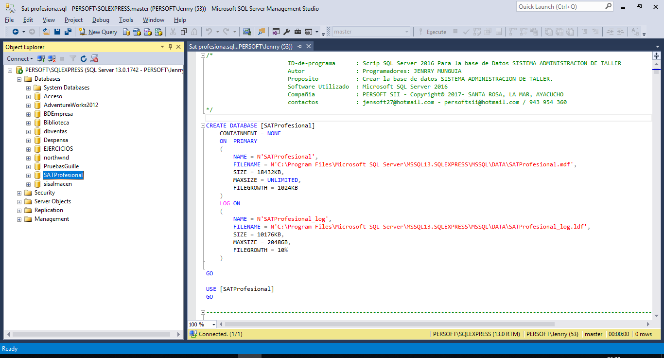664x358 pixels.
Task: Select the SATProfesional database in tree
Action: (x=63, y=175)
